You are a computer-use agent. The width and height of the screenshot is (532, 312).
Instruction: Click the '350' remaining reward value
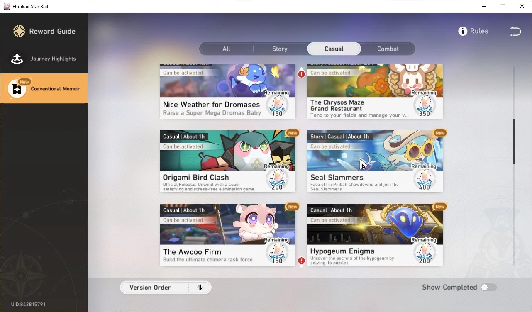[425, 114]
